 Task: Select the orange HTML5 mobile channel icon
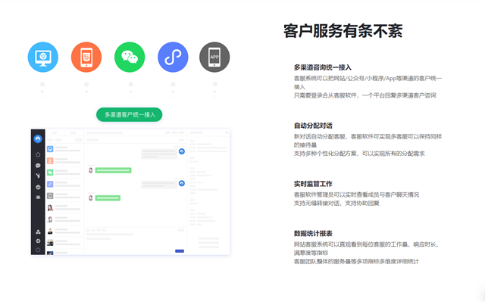click(86, 57)
